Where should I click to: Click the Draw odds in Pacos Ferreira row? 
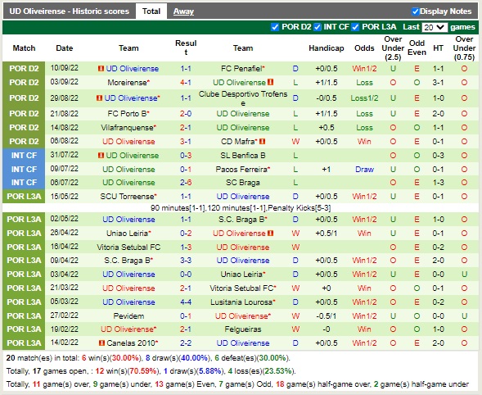coord(364,169)
